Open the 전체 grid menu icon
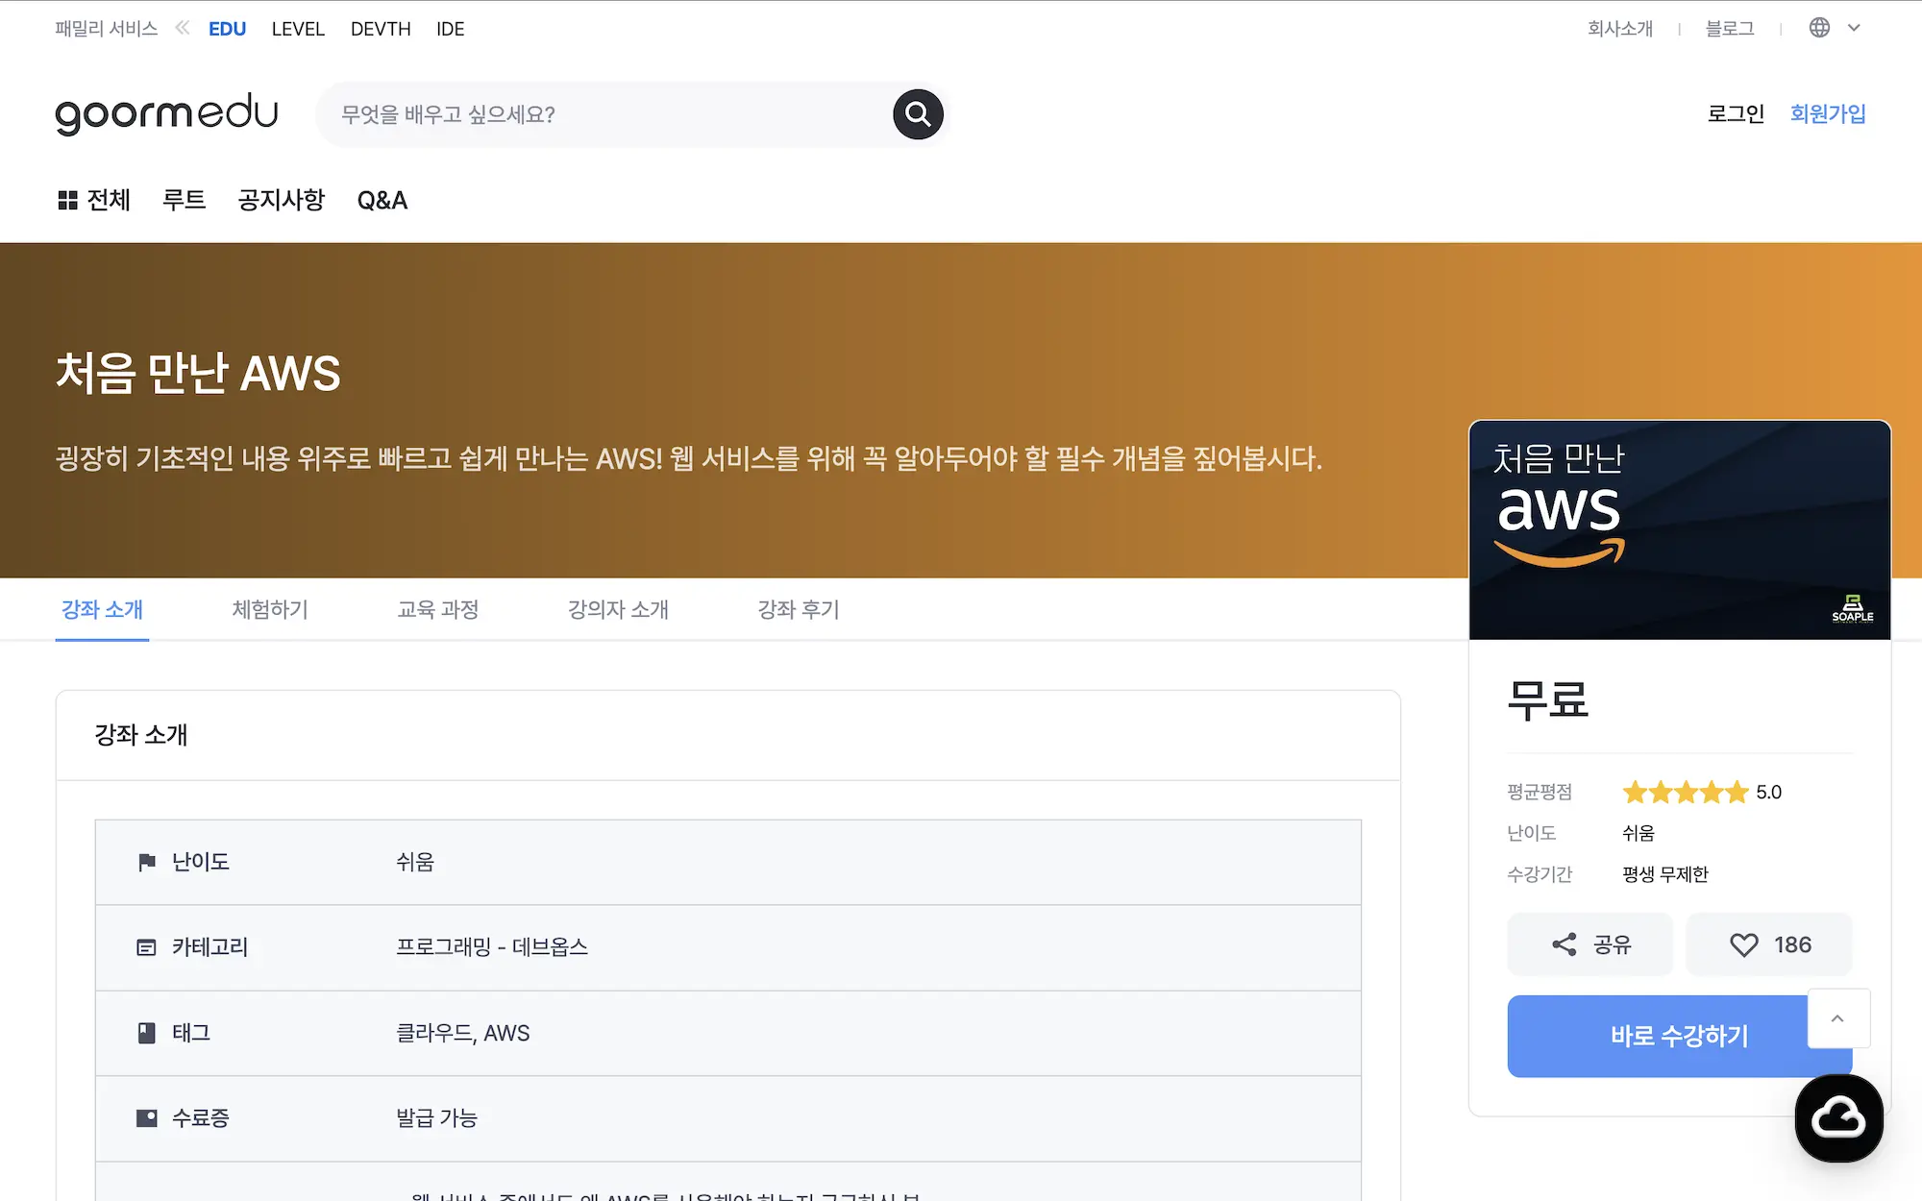Viewport: 1922px width, 1201px height. (67, 200)
